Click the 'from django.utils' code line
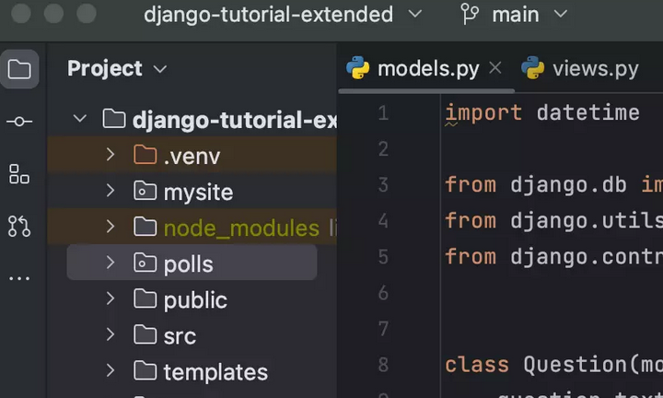 (553, 221)
